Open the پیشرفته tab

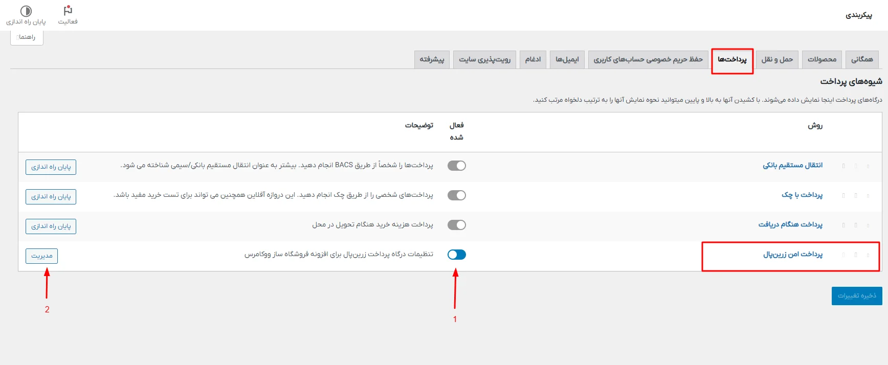432,59
